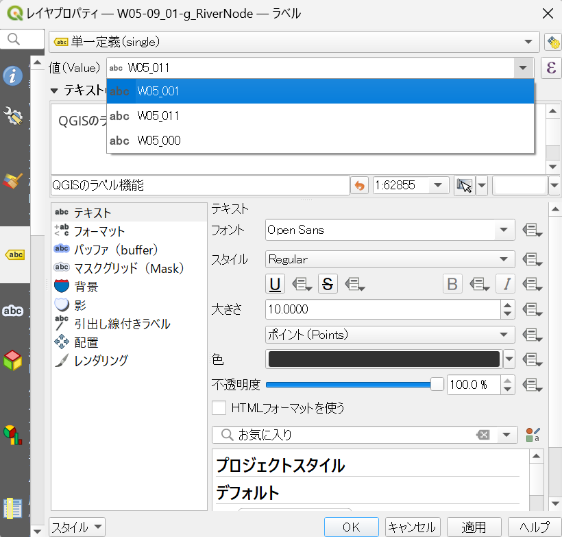Image resolution: width=562 pixels, height=537 pixels.
Task: Open data-defined override for opacity
Action: (533, 385)
